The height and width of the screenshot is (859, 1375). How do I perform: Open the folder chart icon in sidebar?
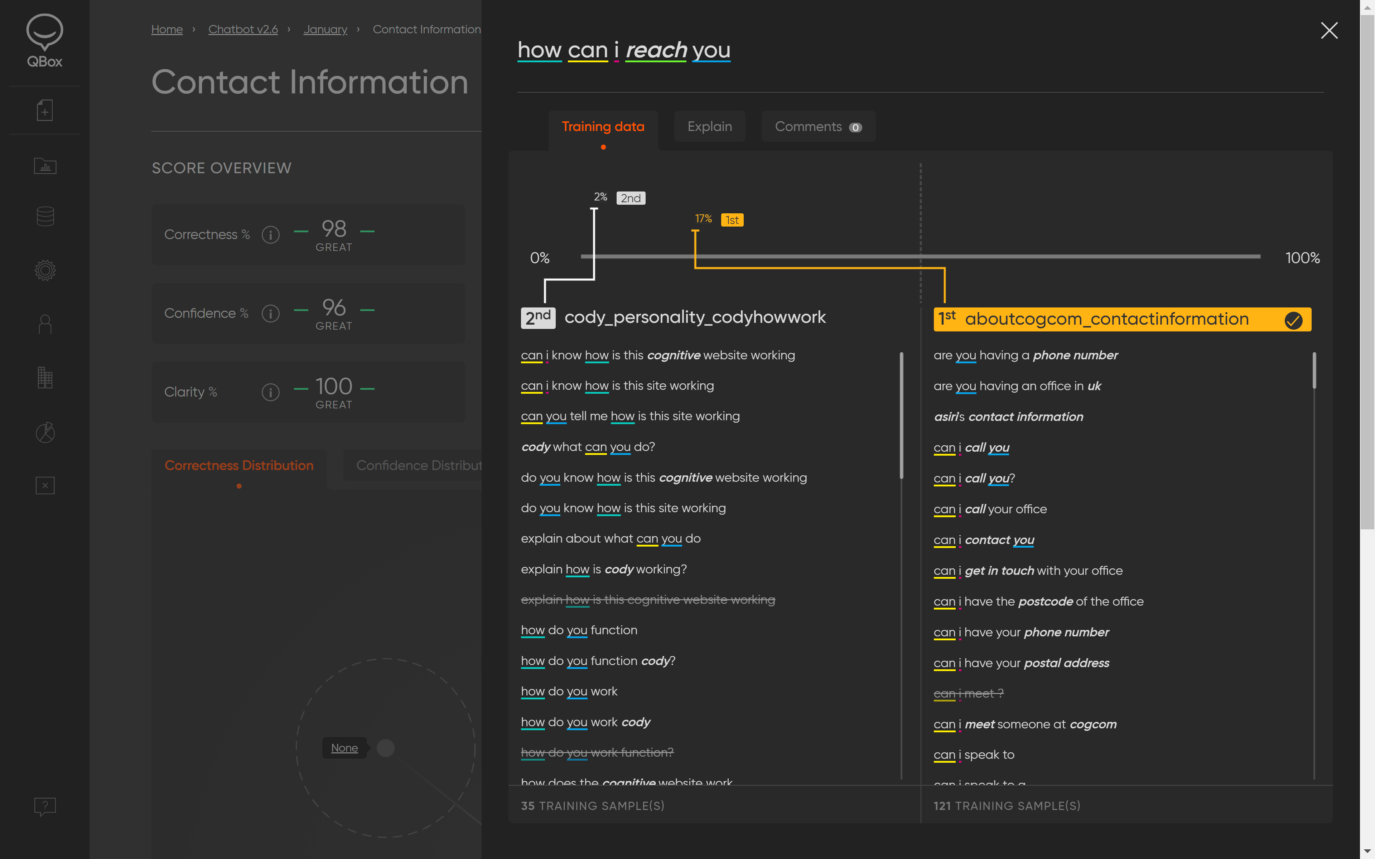(x=45, y=166)
